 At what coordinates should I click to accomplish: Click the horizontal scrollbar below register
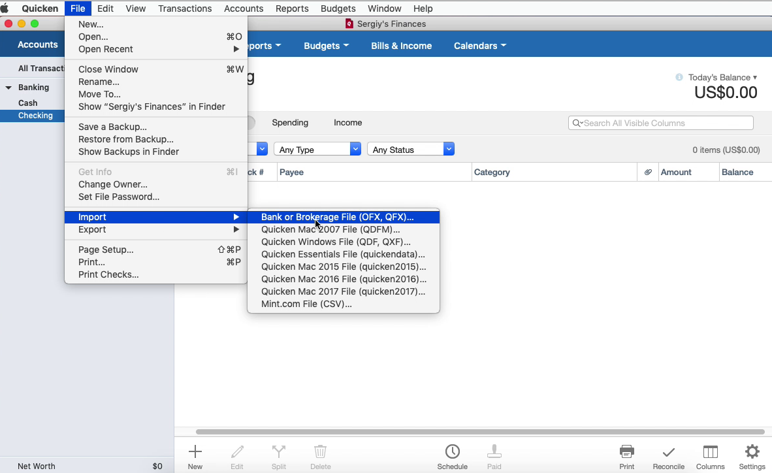coord(480,432)
